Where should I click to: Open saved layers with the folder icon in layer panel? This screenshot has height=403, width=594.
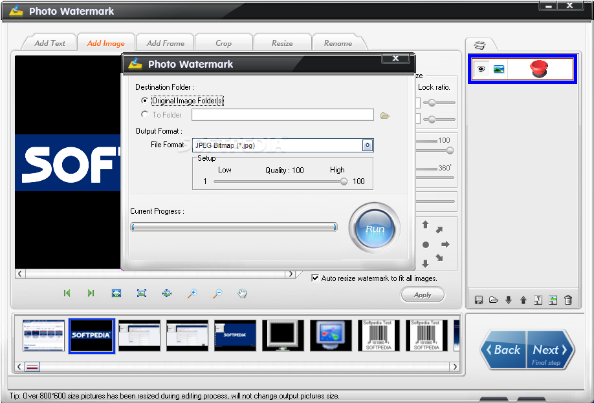494,300
